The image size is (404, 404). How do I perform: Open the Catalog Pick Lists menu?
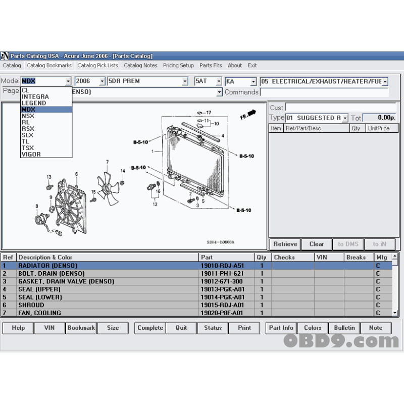[x=97, y=66]
